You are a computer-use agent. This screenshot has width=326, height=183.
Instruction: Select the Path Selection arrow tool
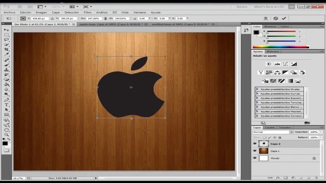[x=7, y=110]
